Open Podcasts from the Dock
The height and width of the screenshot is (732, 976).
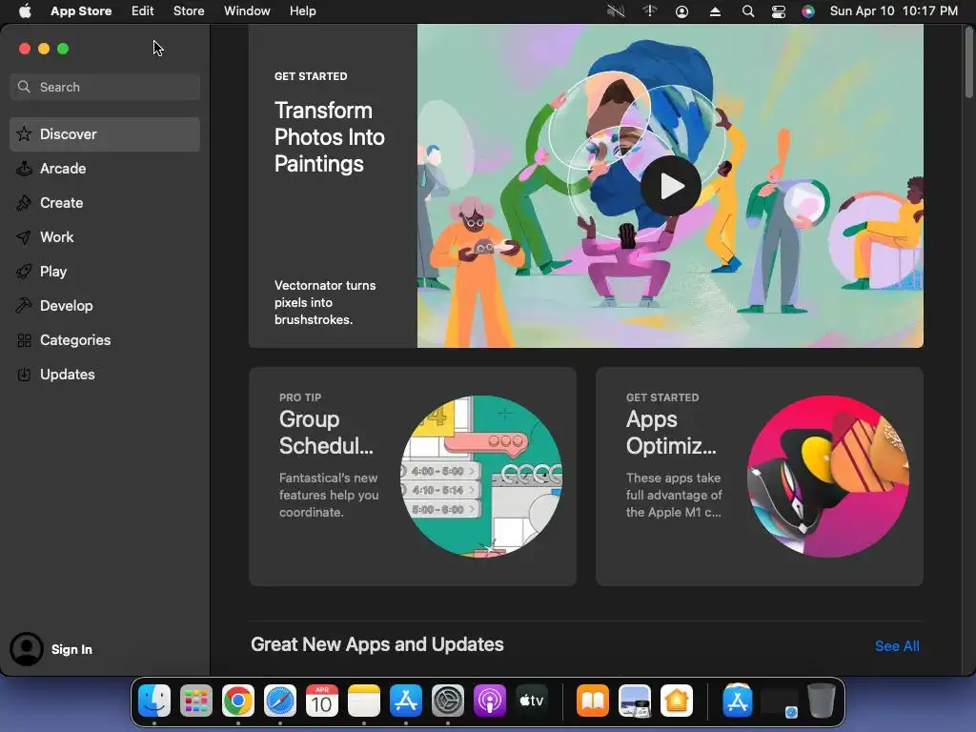[x=490, y=701]
